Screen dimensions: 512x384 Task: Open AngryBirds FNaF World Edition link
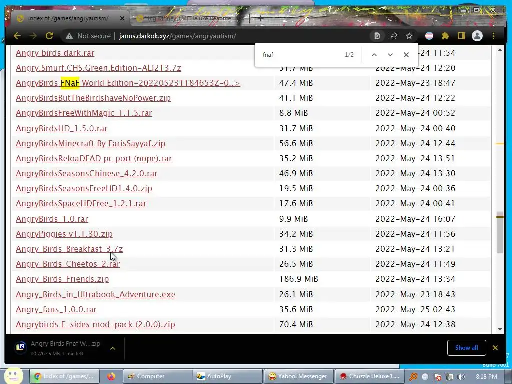(128, 83)
